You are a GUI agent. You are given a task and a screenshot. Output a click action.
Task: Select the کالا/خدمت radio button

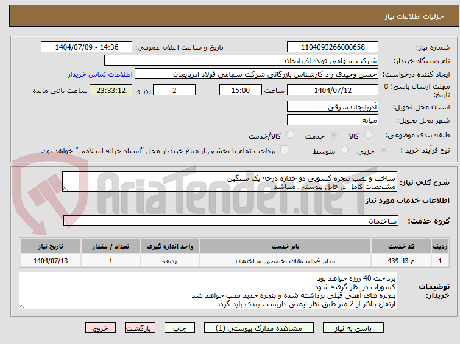[x=290, y=135]
